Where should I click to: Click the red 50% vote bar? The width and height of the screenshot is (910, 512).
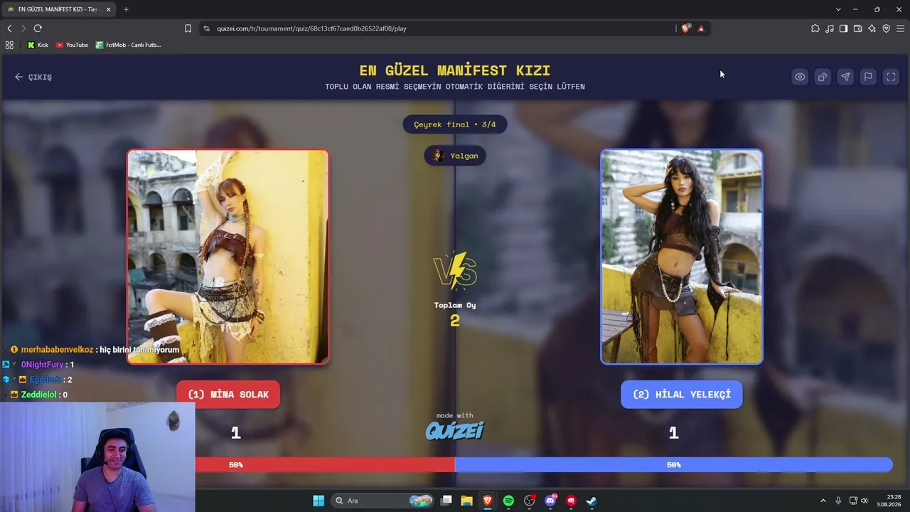tap(325, 465)
